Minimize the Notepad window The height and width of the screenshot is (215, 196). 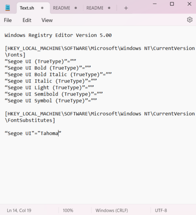tap(155, 4)
